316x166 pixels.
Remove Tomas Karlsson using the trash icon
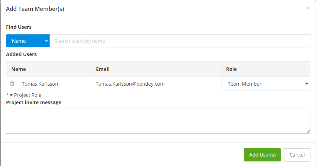(12, 83)
